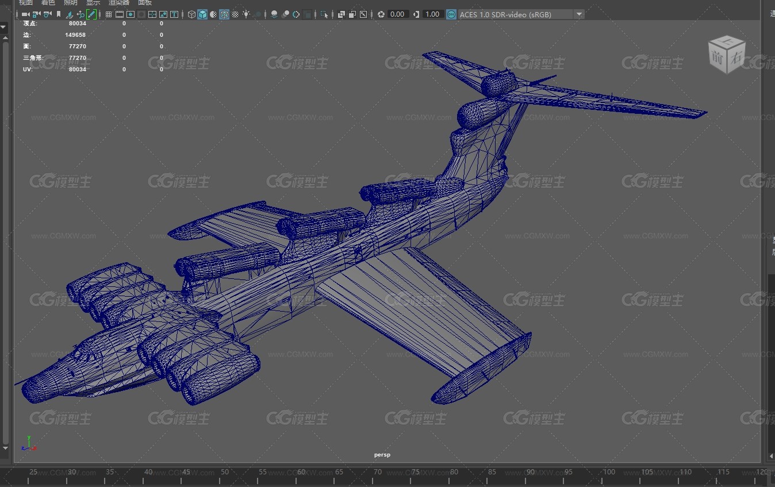Open the 着色 panel menu

48,2
